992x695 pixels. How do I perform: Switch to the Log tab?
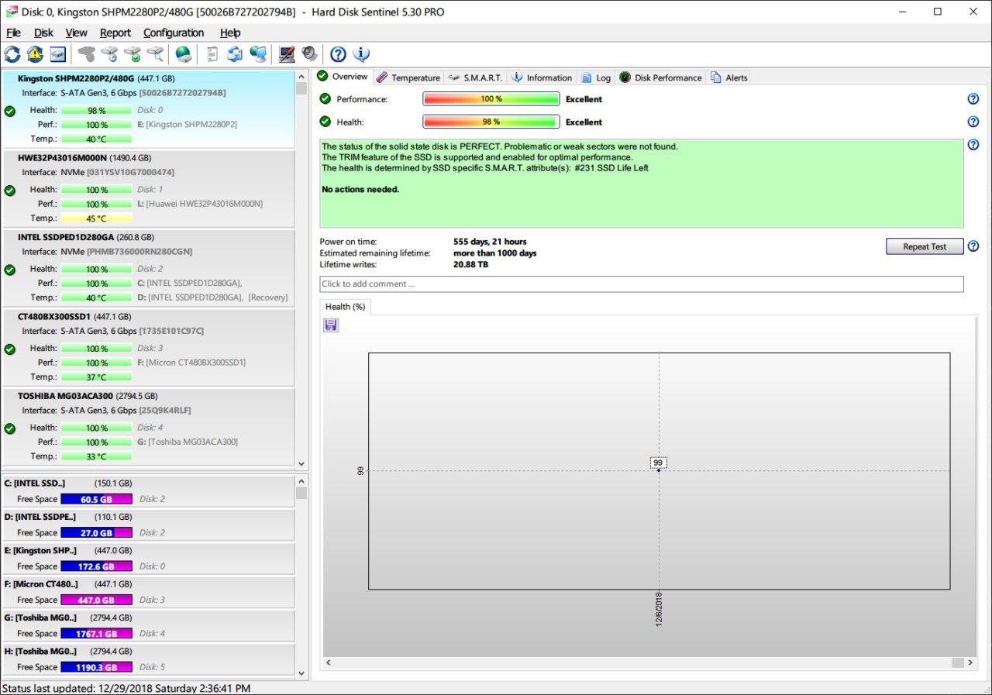coord(596,77)
